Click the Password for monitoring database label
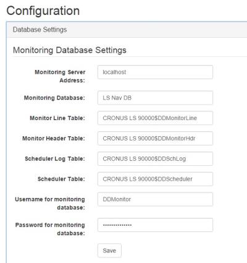Image resolution: width=247 pixels, height=263 pixels. pyautogui.click(x=50, y=229)
